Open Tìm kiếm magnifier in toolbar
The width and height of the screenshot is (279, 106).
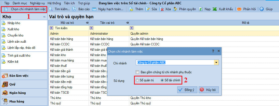click(50, 9)
